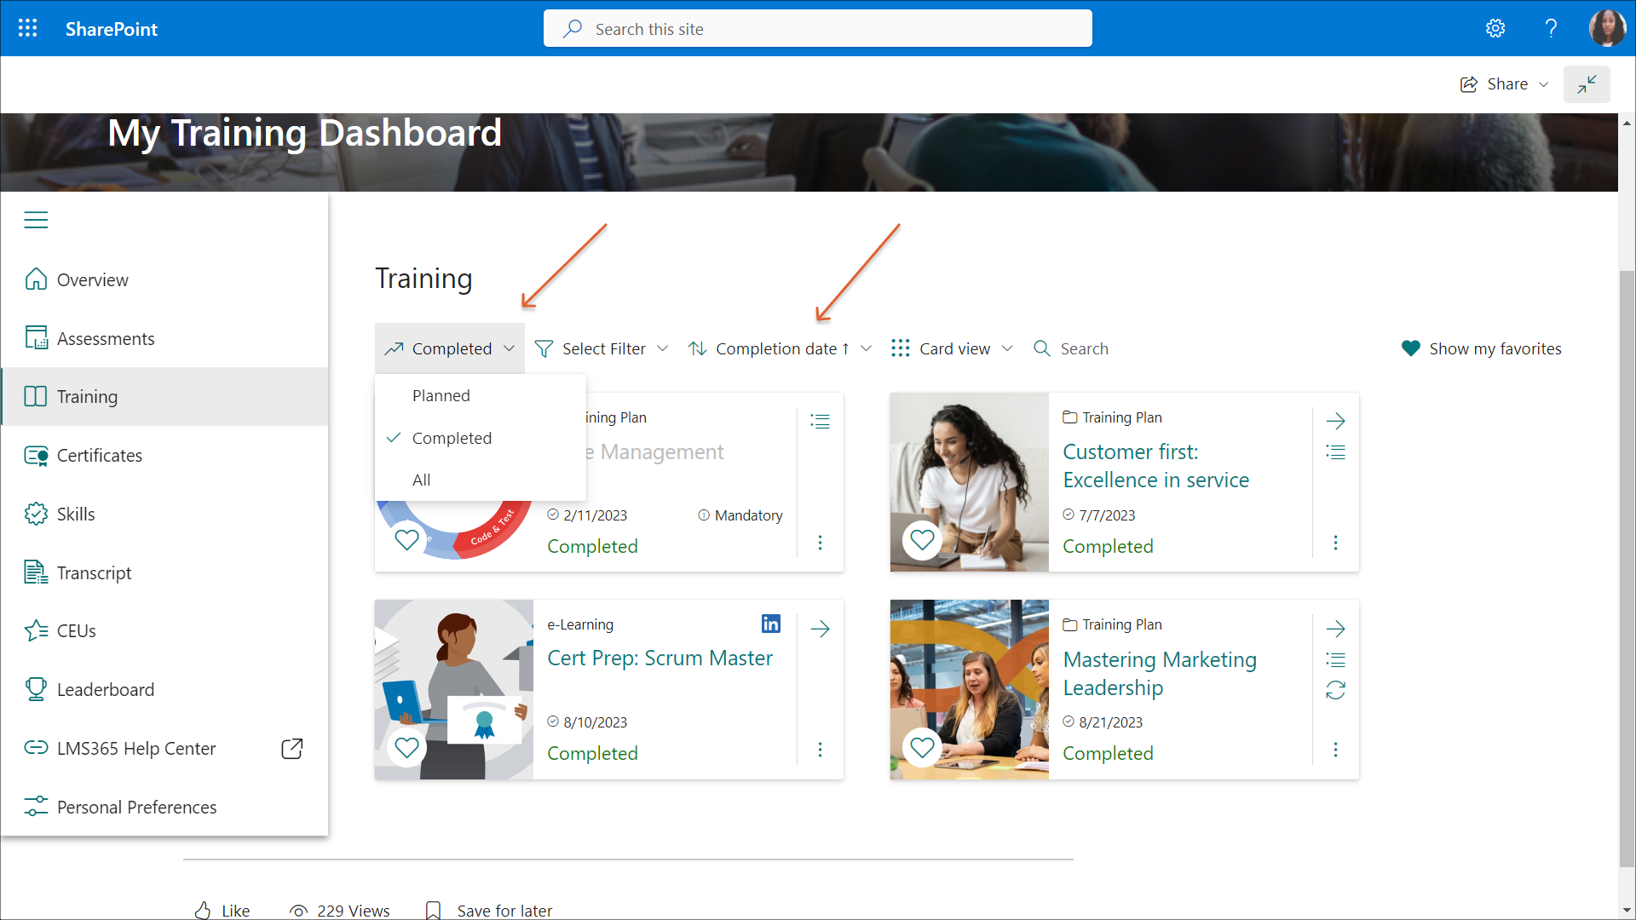Open the arrow on Cert Prep: Scrum Master
1636x920 pixels.
820,629
